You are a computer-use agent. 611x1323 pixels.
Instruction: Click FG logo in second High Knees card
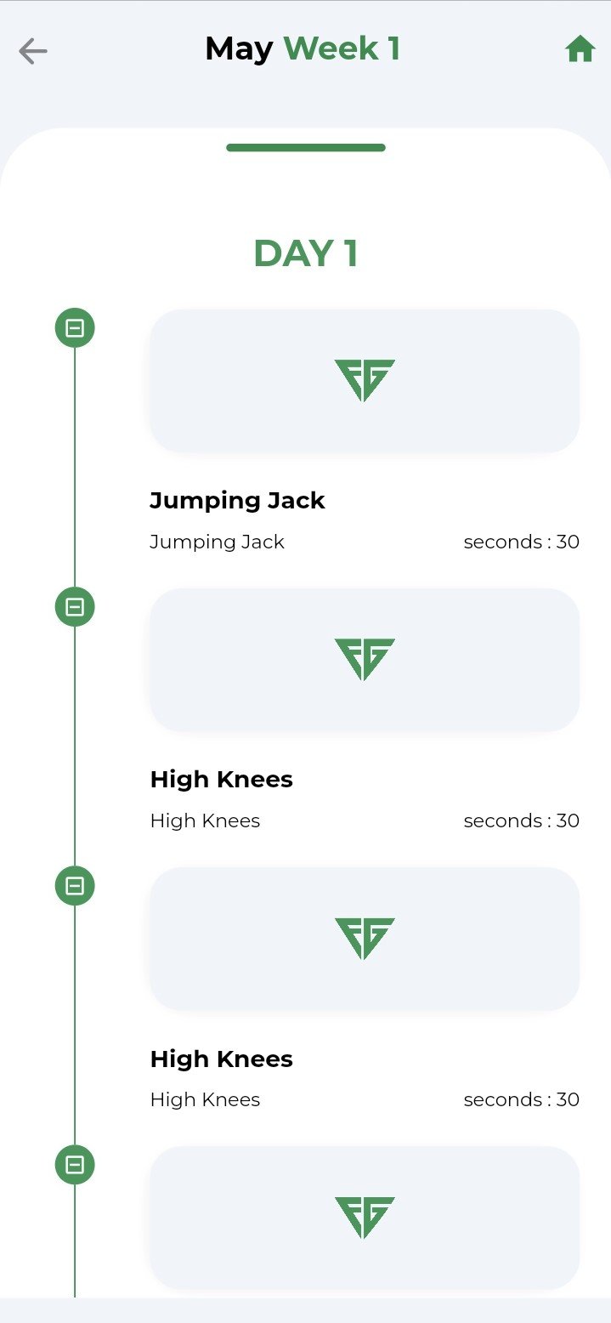tap(365, 938)
